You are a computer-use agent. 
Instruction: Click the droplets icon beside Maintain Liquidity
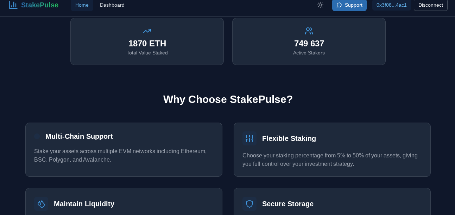pyautogui.click(x=41, y=204)
